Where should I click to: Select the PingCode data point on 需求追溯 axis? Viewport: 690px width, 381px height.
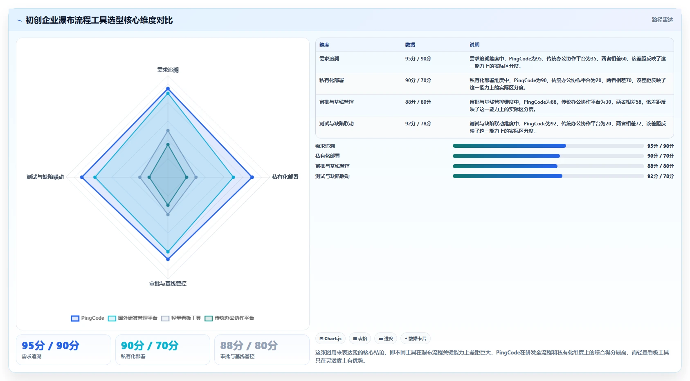(168, 89)
